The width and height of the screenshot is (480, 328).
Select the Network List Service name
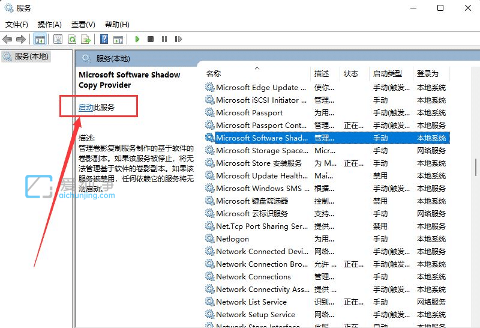[251, 302]
